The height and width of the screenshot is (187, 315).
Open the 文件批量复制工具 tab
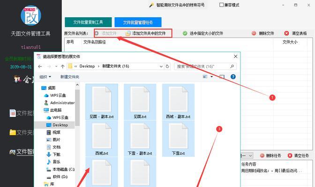pos(88,22)
